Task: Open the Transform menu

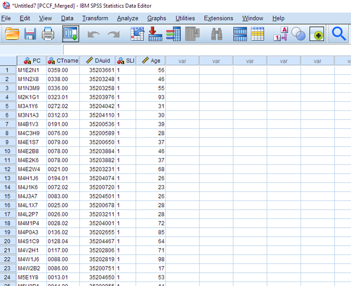Action: point(95,18)
